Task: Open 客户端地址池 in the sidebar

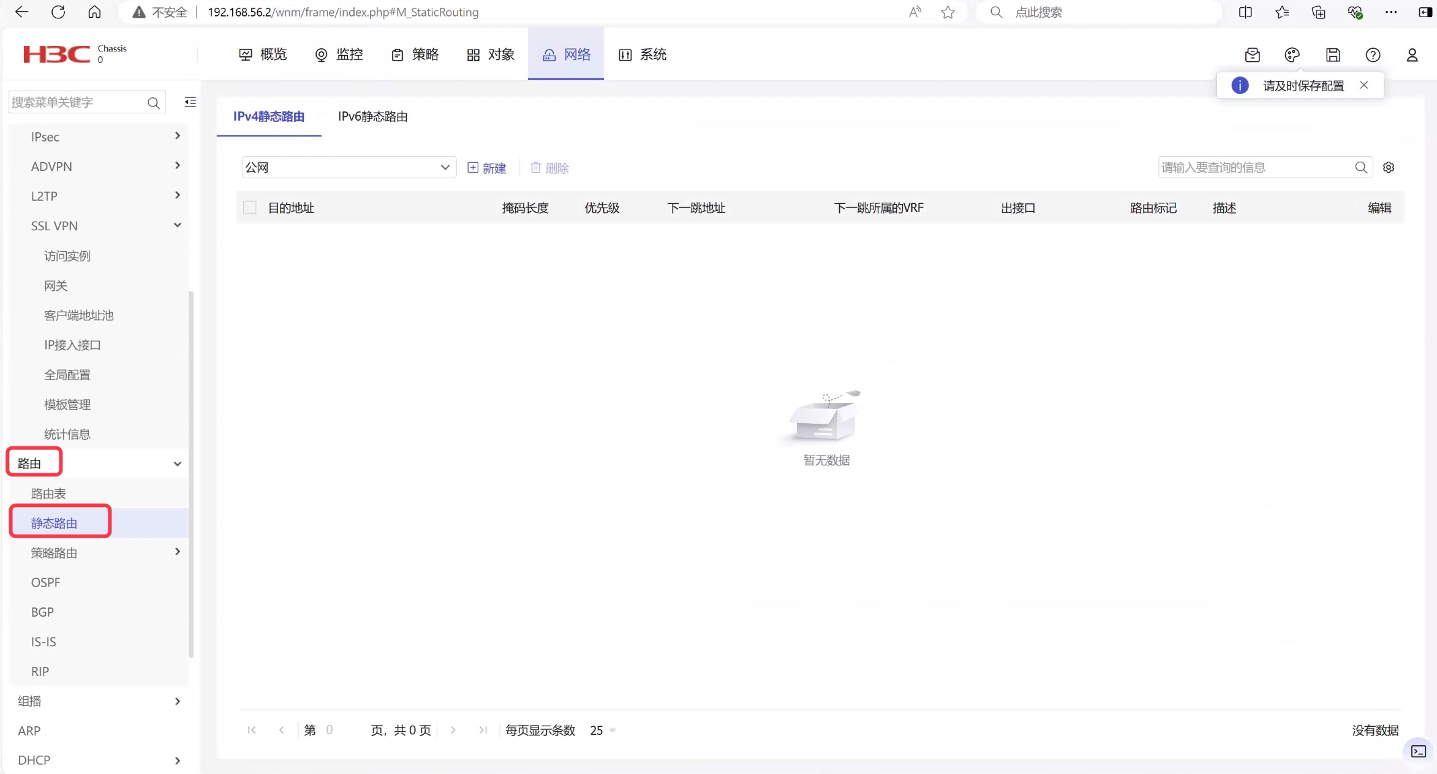Action: (79, 315)
